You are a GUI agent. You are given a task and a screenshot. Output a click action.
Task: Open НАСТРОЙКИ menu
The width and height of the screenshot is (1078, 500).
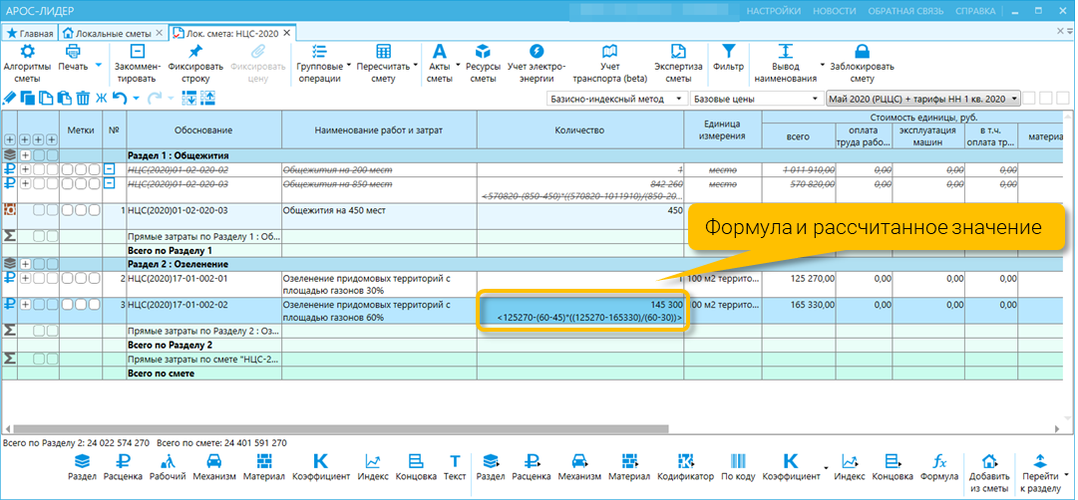[774, 11]
